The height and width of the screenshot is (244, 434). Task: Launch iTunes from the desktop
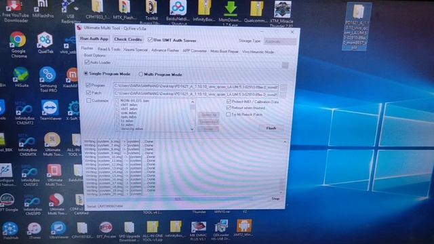[35, 230]
